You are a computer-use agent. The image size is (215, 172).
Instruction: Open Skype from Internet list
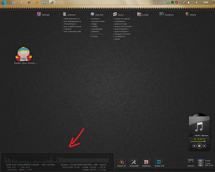[x=95, y=24]
